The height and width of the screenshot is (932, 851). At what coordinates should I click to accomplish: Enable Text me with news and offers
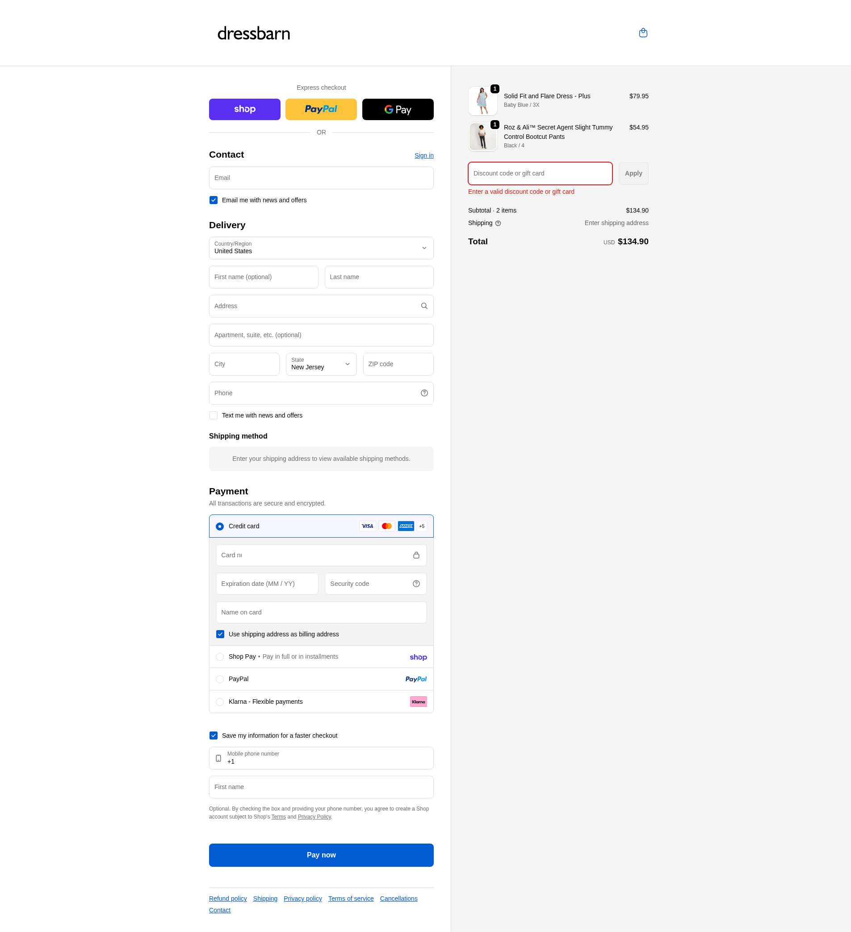(214, 416)
